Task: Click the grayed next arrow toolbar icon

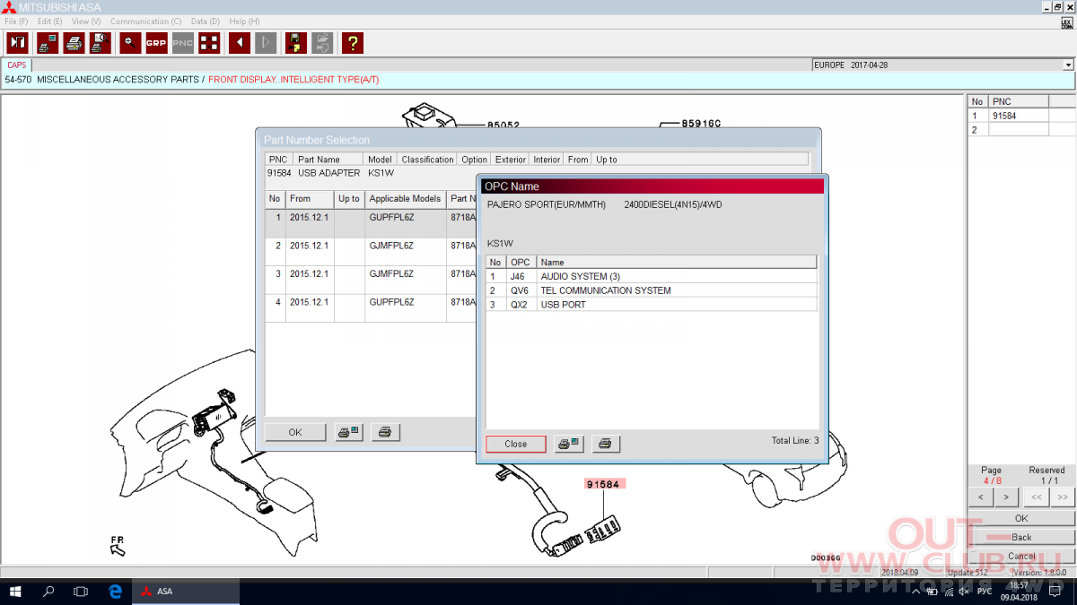Action: click(266, 42)
